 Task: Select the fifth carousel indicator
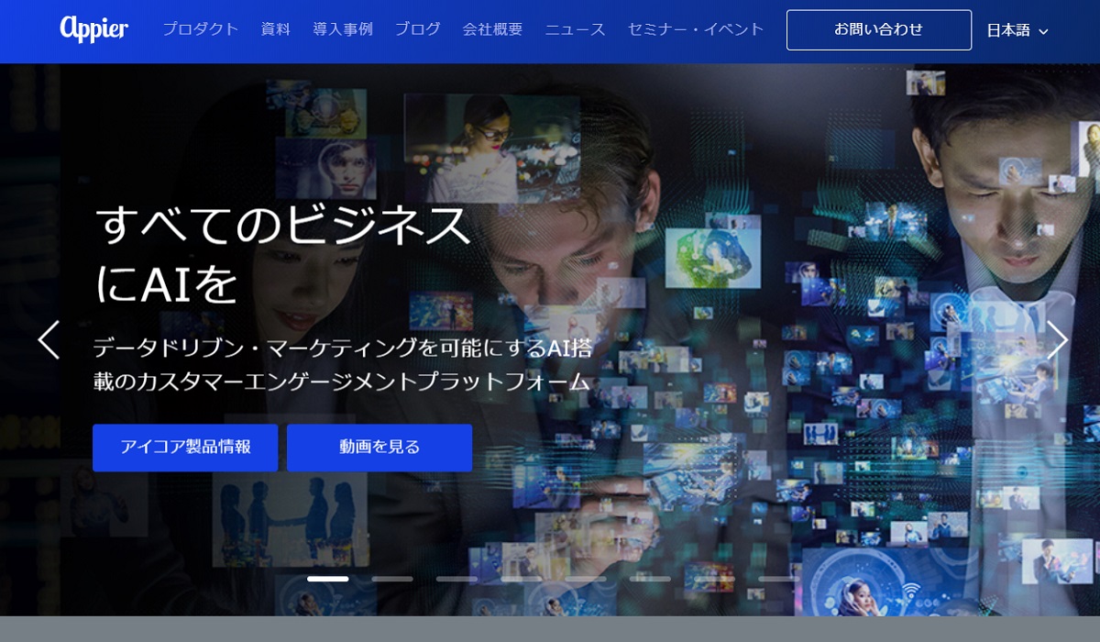point(586,579)
